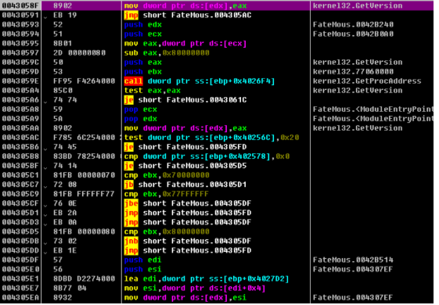The width and height of the screenshot is (439, 305).
Task: Click the kernel32.77060000 comment
Action: 353,72
